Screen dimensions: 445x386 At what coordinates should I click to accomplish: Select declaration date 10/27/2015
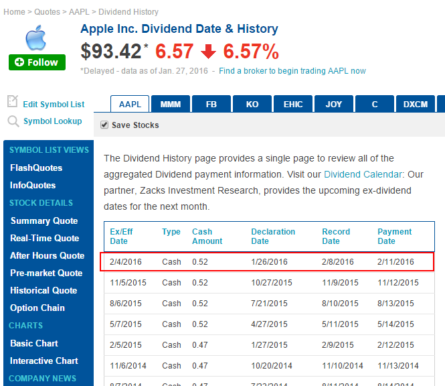272,283
